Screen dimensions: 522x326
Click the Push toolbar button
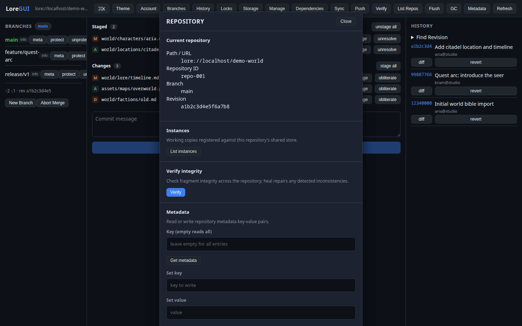360,9
